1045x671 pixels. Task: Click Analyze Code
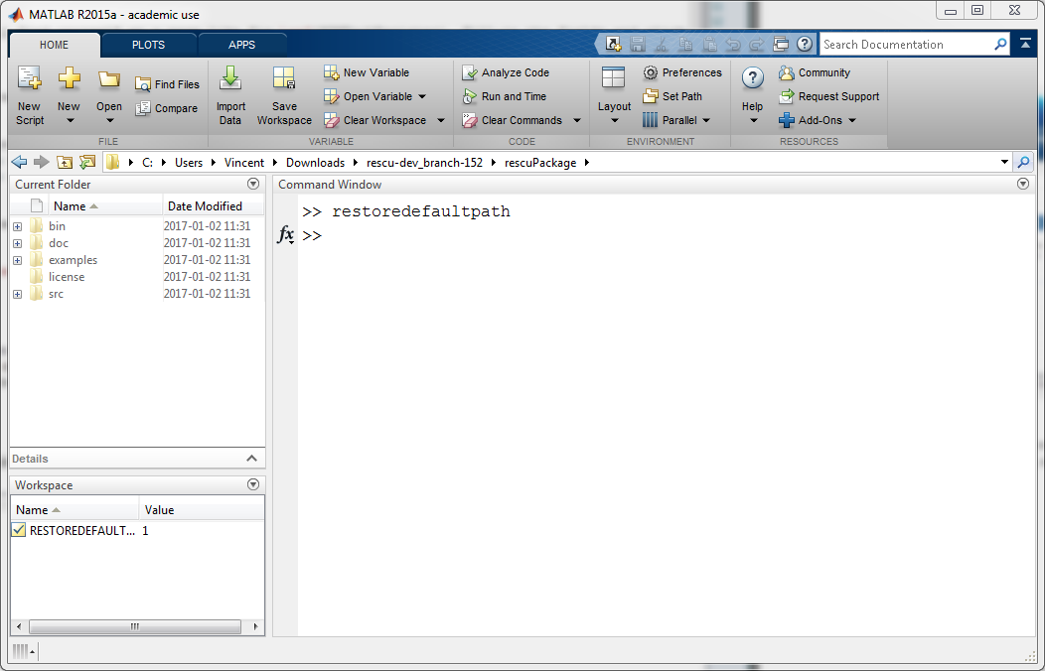[x=506, y=71]
